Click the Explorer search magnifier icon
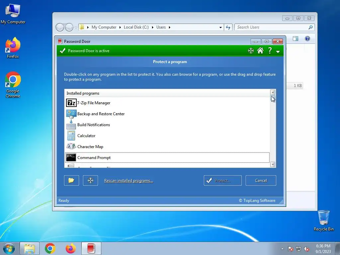This screenshot has height=255, width=340. tap(310, 27)
